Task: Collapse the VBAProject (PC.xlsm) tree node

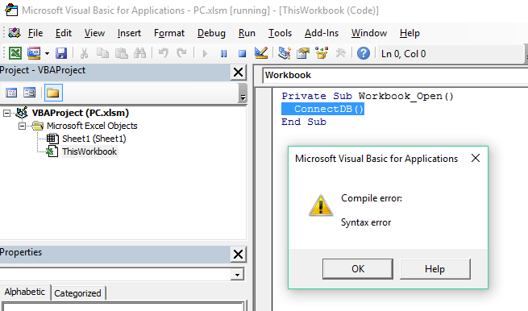Action: (x=6, y=113)
